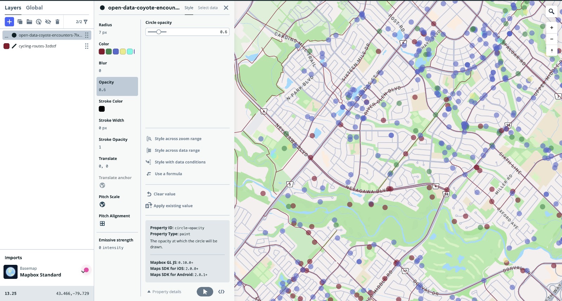Image resolution: width=562 pixels, height=301 pixels.
Task: Toggle the Pitch Scale globe option
Action: pyautogui.click(x=102, y=204)
